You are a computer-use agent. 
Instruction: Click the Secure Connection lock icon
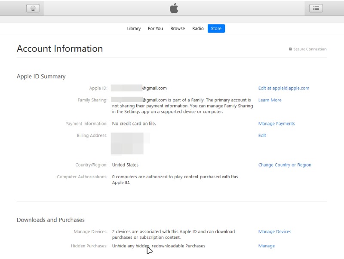click(x=290, y=49)
